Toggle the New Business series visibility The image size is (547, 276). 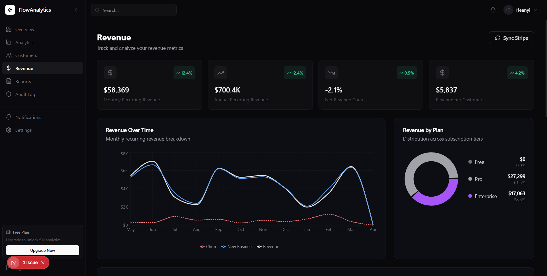click(237, 246)
